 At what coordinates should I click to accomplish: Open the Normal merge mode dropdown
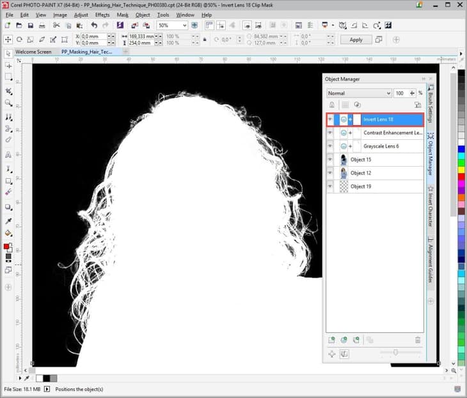388,93
